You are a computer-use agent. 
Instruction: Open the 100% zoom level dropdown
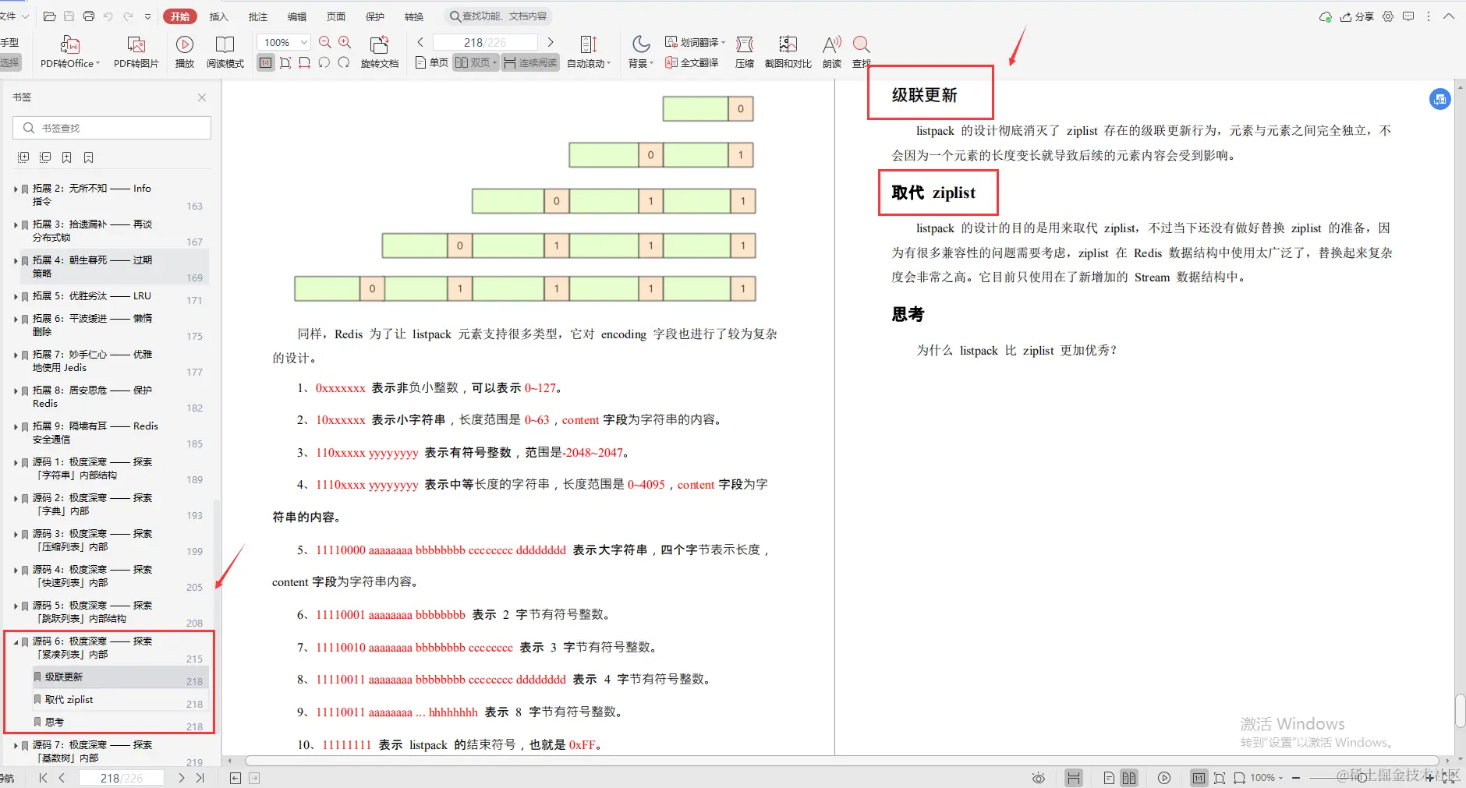pos(282,42)
